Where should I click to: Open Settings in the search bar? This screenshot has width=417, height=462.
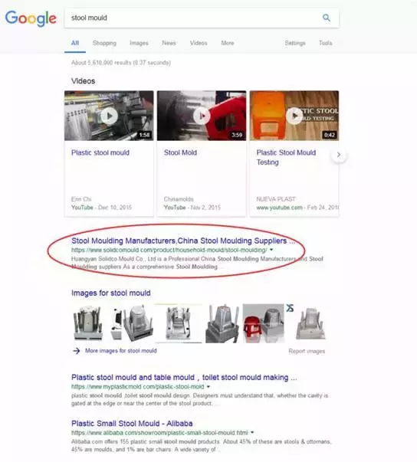pos(295,43)
